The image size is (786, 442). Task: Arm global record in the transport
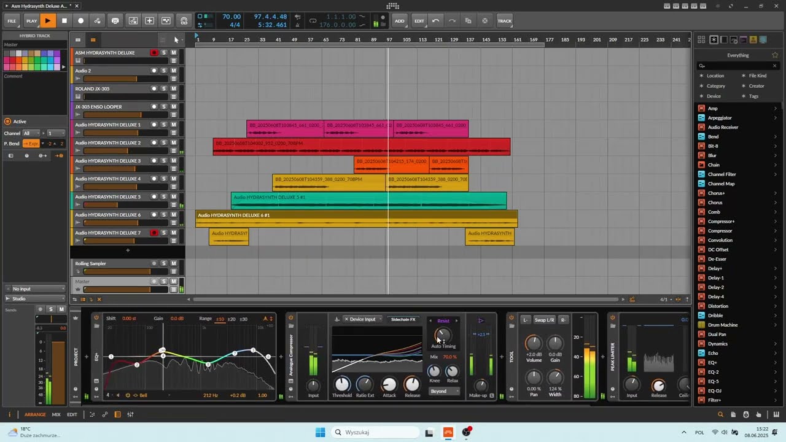[x=80, y=21]
